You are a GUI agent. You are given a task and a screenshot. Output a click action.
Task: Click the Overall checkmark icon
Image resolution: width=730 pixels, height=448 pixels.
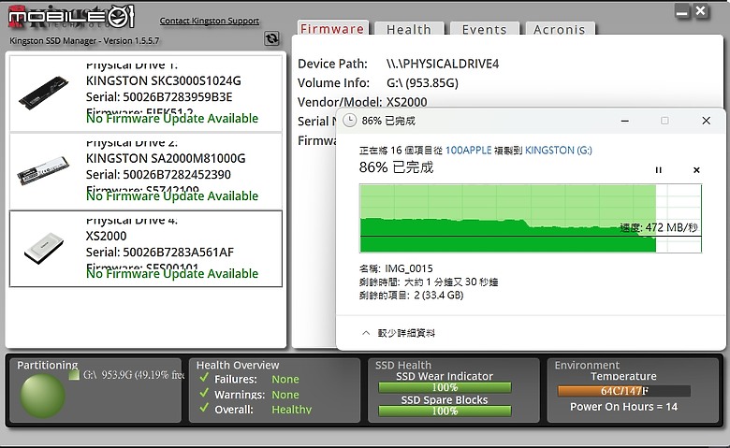pos(203,408)
